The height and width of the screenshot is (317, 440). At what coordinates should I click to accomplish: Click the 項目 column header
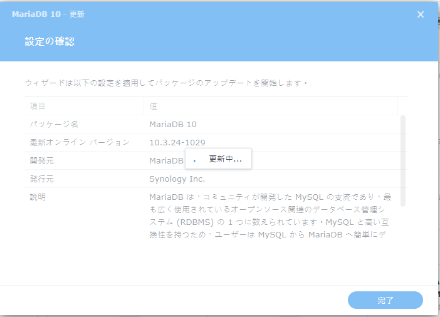click(x=84, y=106)
